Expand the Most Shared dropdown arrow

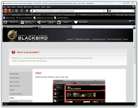coord(55,22)
